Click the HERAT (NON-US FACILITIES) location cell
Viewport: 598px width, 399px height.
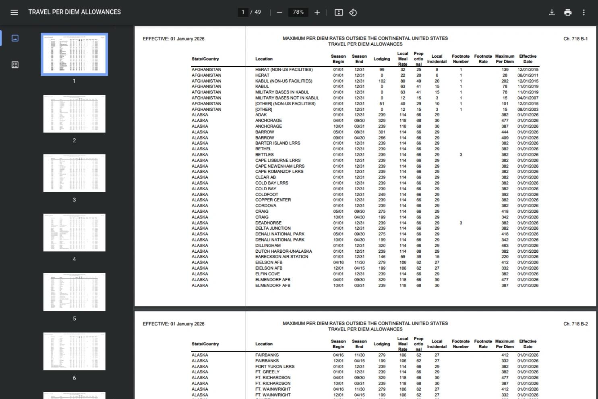coord(284,70)
